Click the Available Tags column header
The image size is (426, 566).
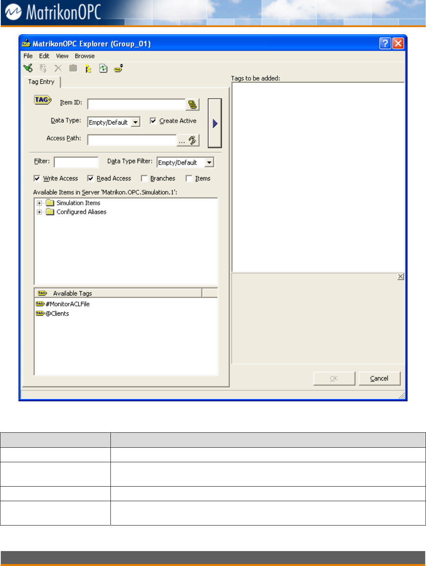coord(118,293)
